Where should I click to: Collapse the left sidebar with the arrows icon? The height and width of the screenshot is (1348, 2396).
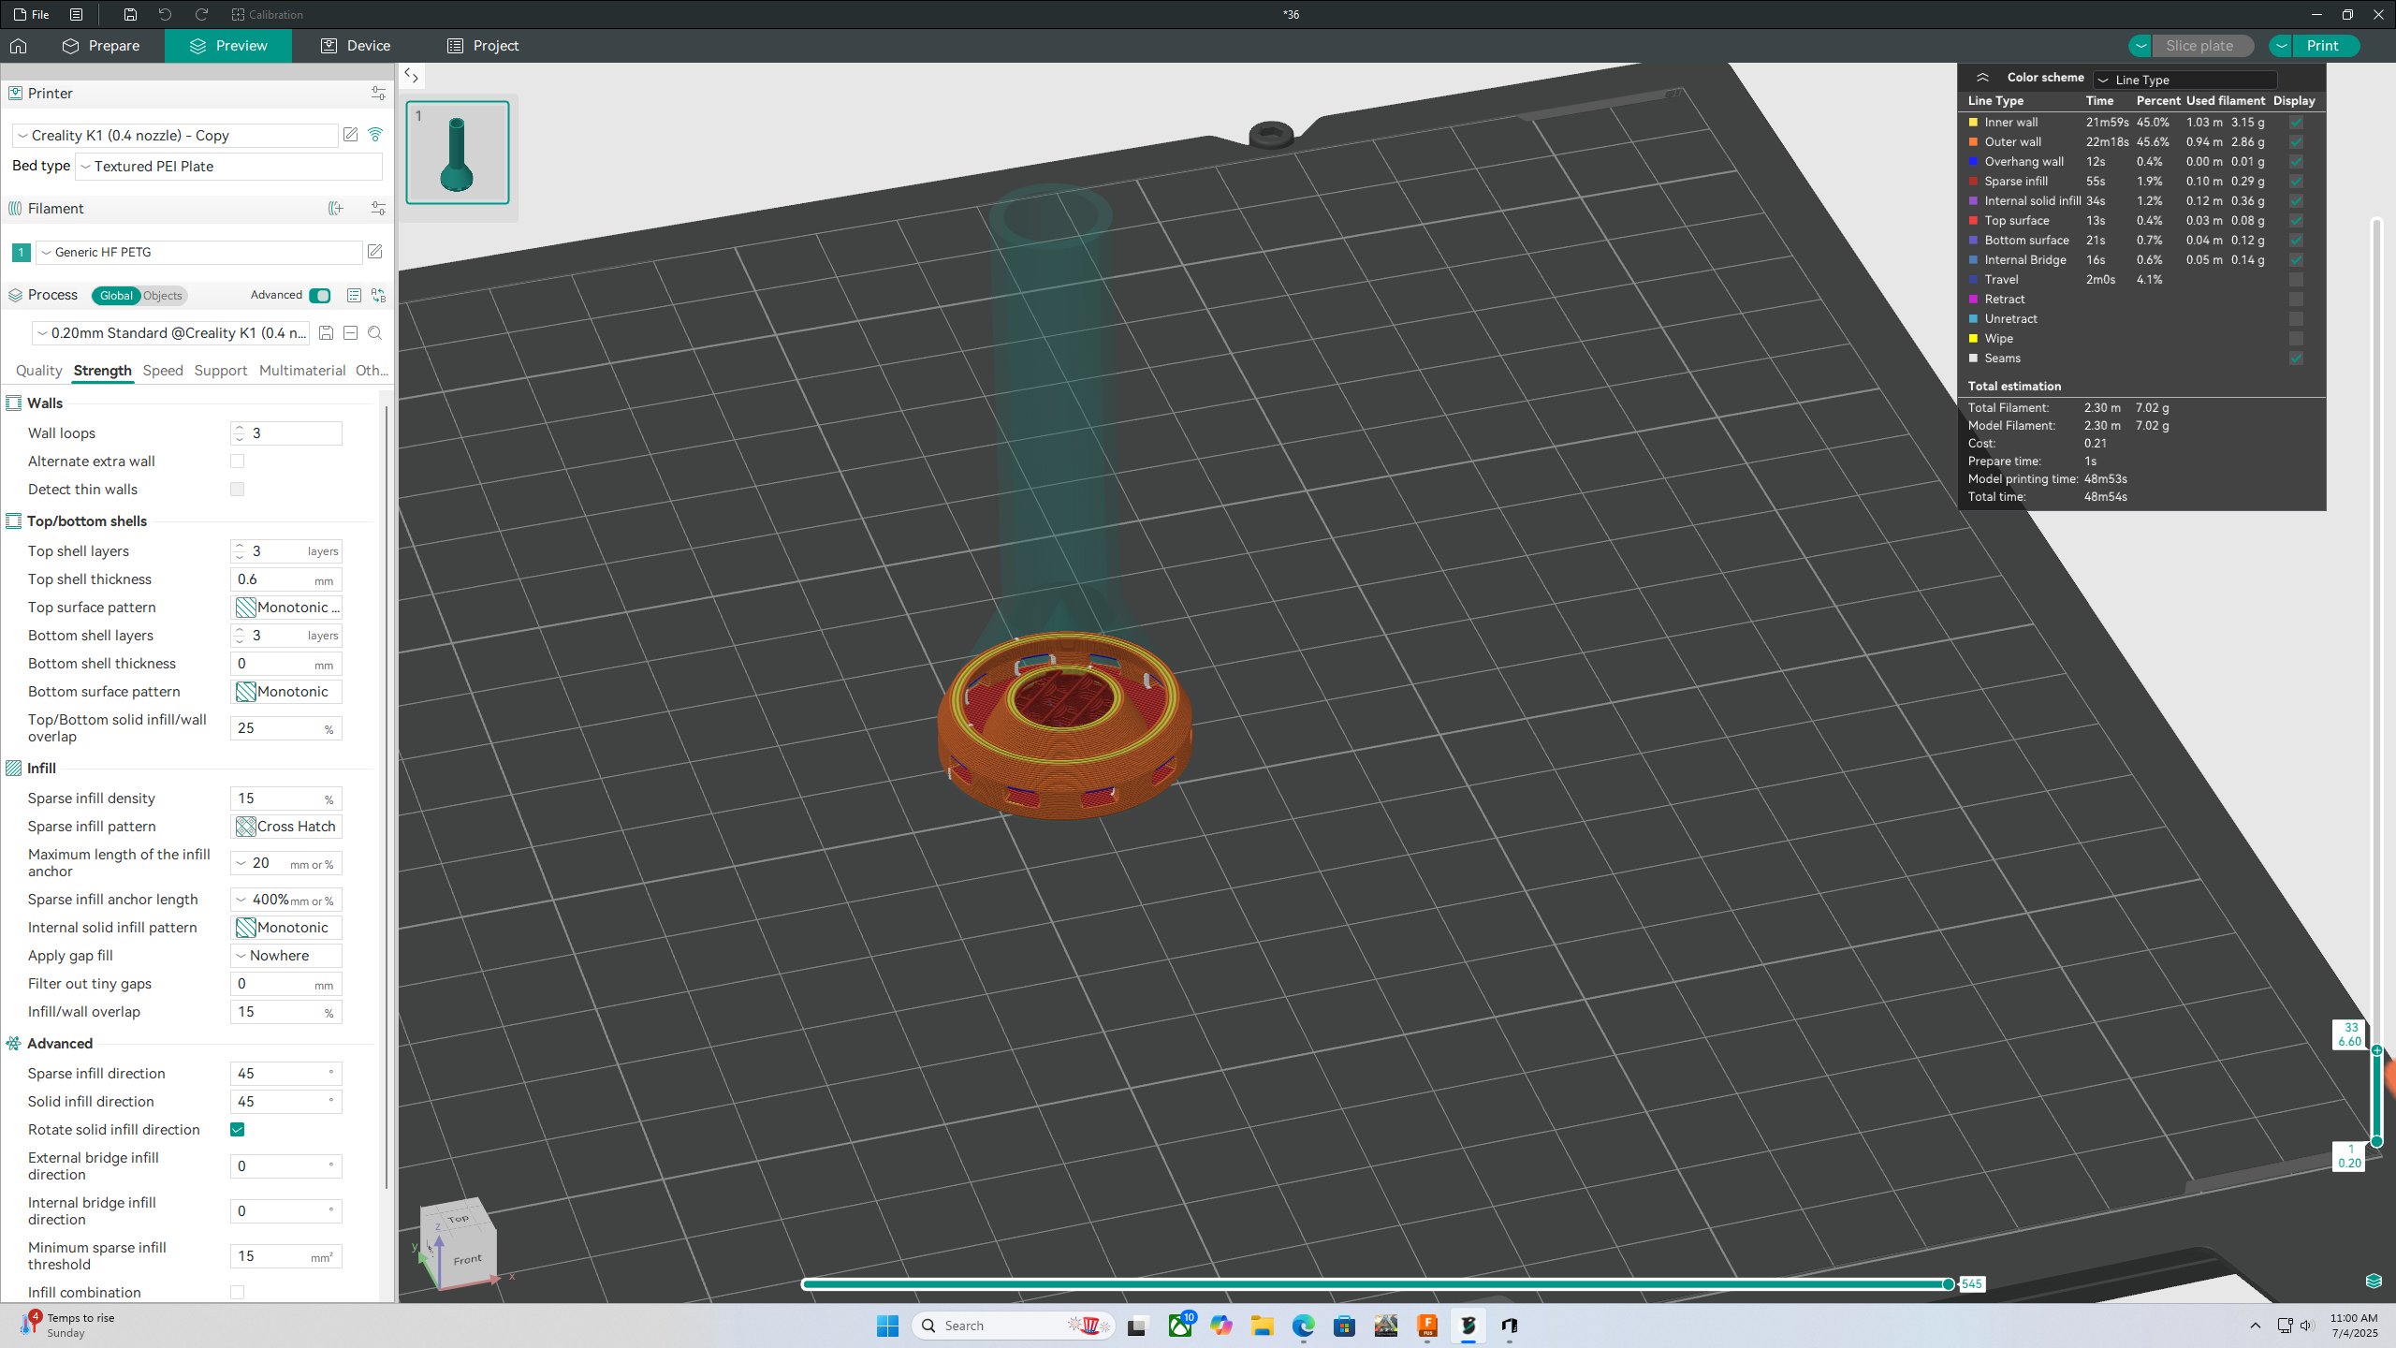tap(411, 75)
